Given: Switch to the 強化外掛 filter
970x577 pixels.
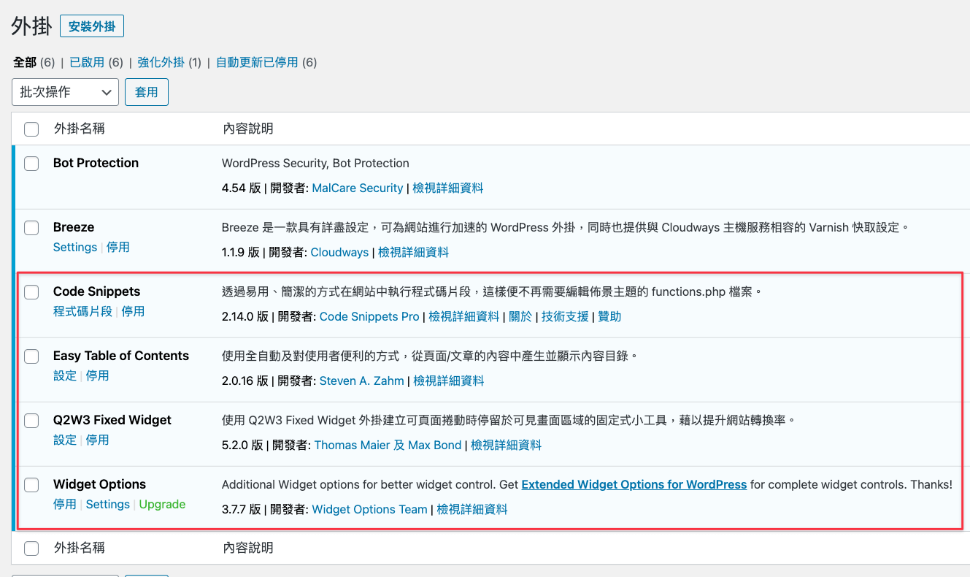Looking at the screenshot, I should 161,62.
